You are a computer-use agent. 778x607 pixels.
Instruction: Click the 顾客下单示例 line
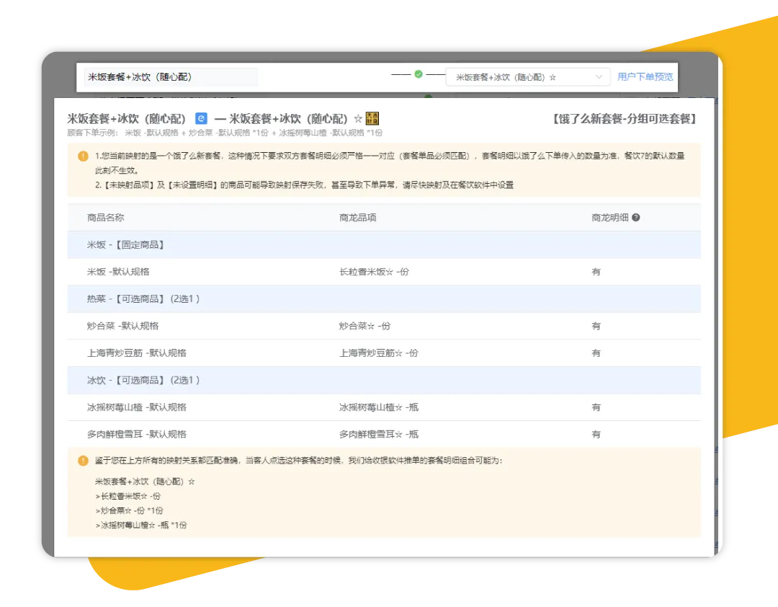click(x=225, y=133)
